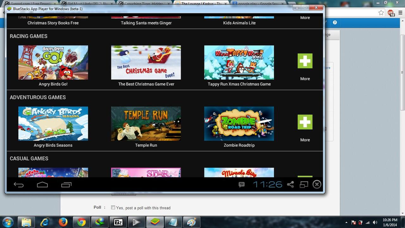Open Miracle City casual game thumbnail
Viewport: 405px width, 228px height.
[x=239, y=173]
